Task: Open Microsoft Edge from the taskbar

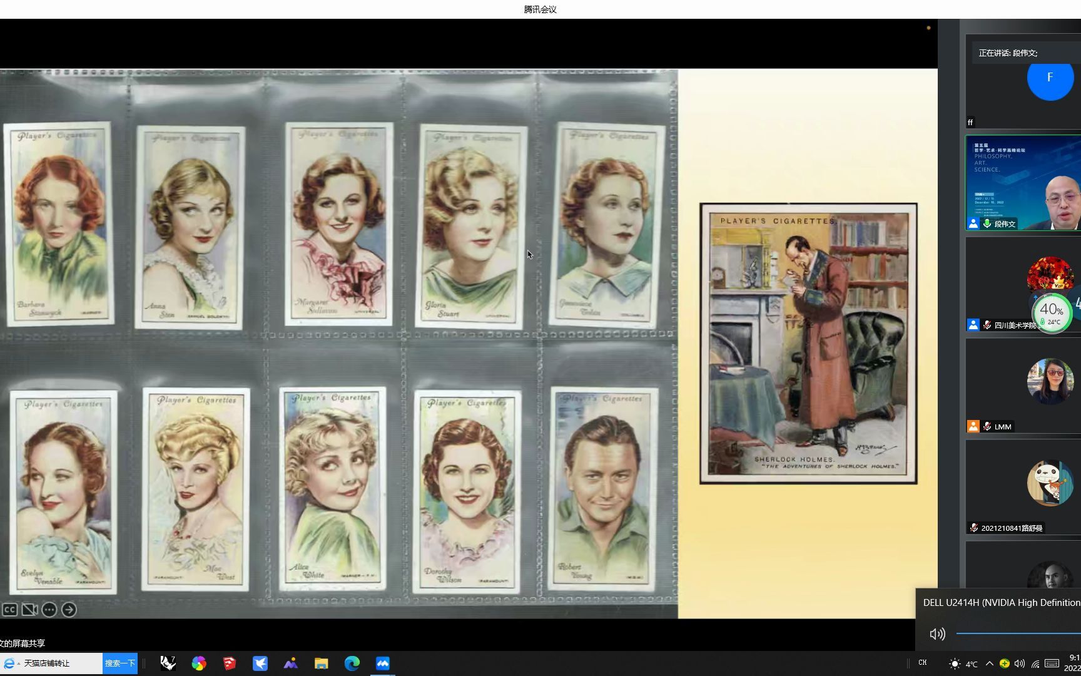Action: point(352,663)
